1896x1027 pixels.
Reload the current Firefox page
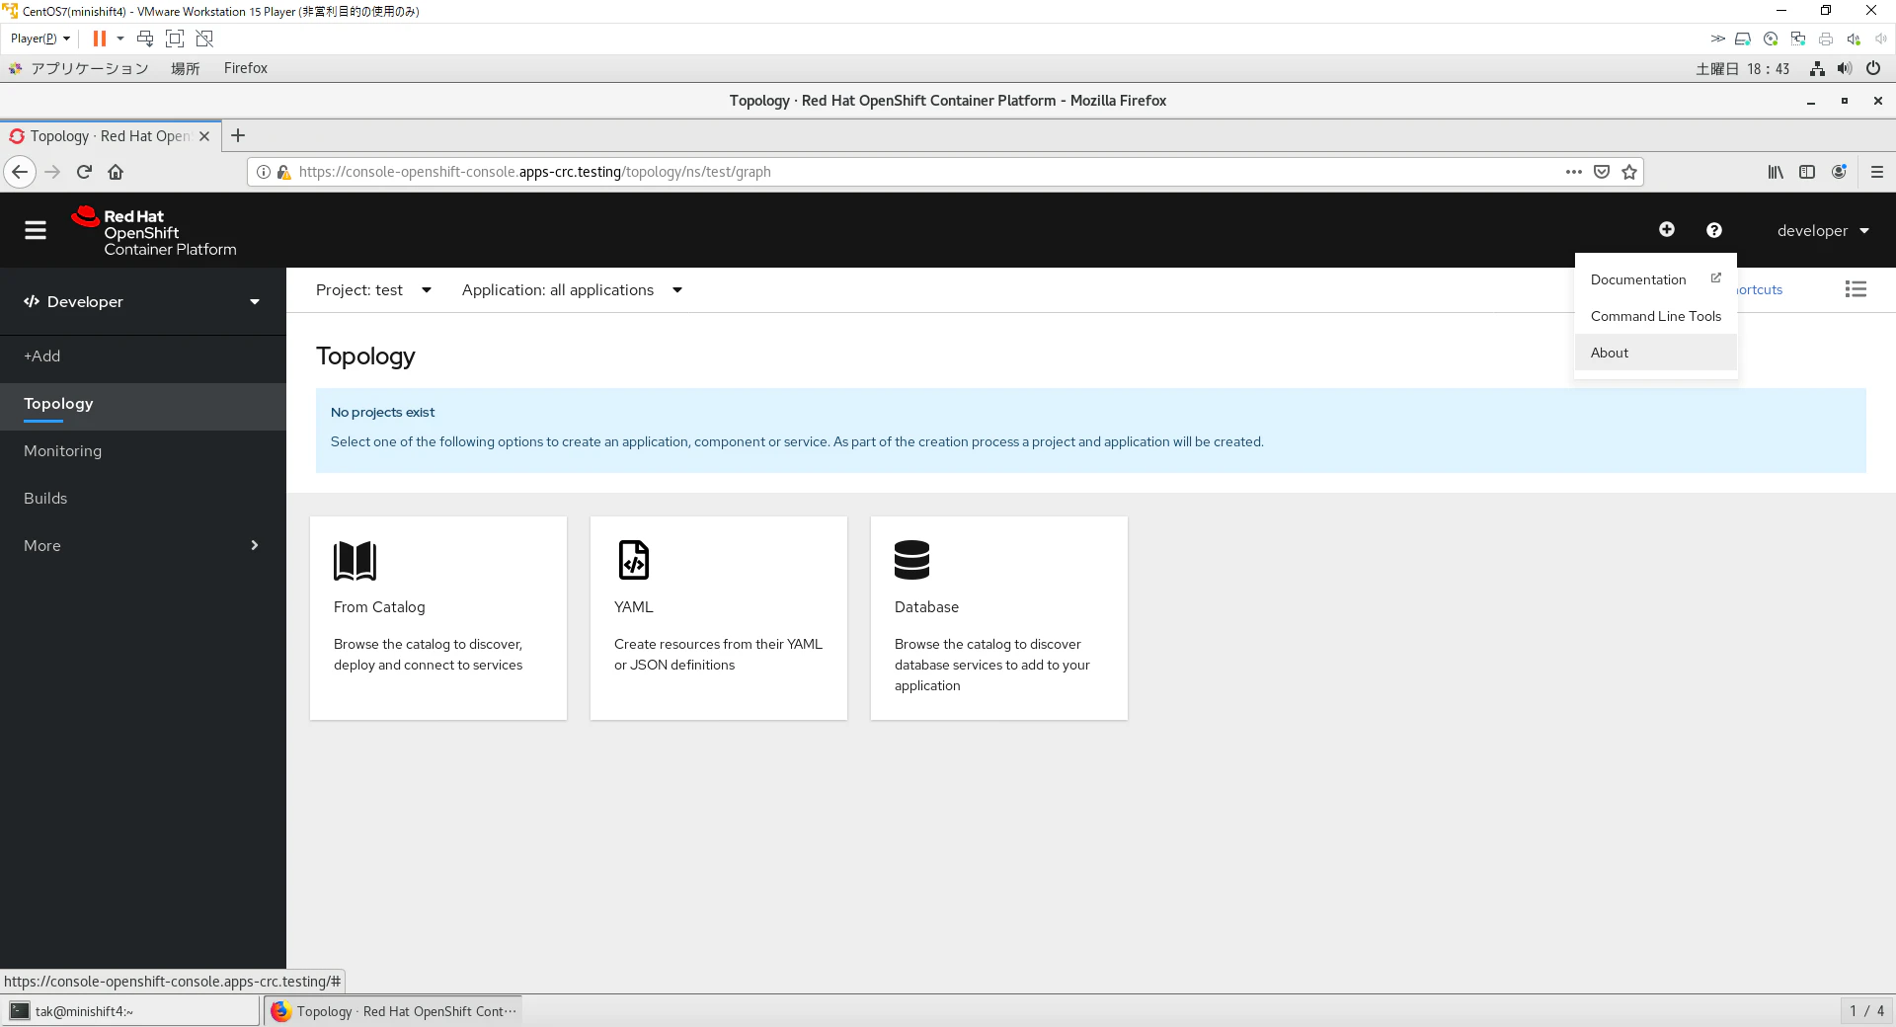(84, 172)
